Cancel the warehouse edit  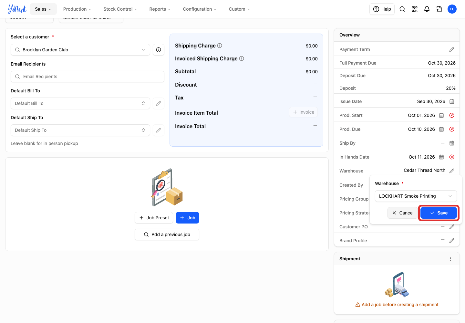(403, 213)
